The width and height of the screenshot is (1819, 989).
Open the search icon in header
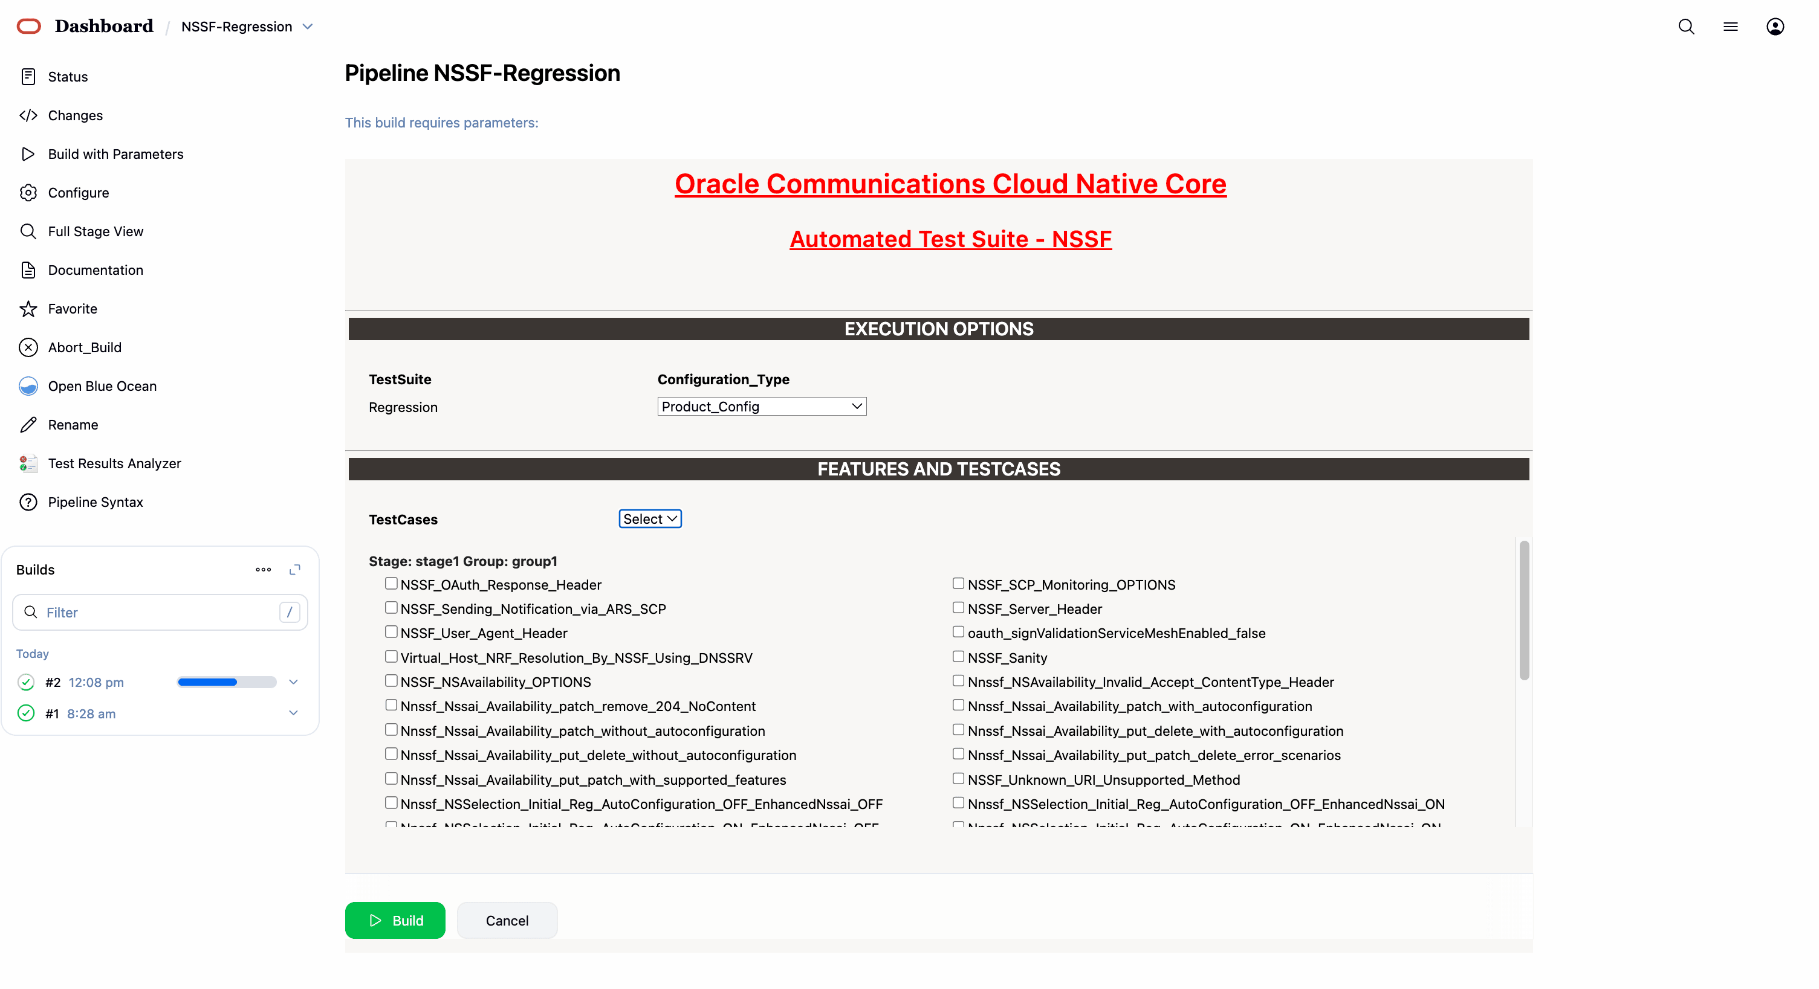click(1686, 26)
